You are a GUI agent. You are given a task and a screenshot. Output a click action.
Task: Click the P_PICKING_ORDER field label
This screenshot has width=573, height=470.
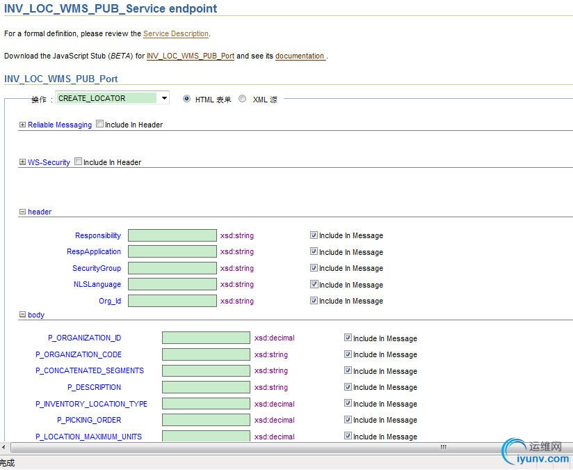(x=89, y=420)
